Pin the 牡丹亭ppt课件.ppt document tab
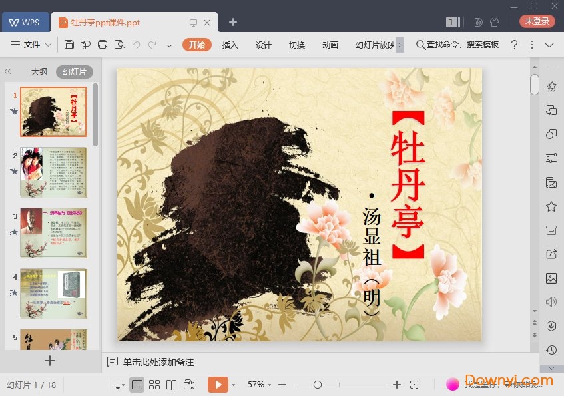Screen dimensions: 564x396 click(193, 22)
